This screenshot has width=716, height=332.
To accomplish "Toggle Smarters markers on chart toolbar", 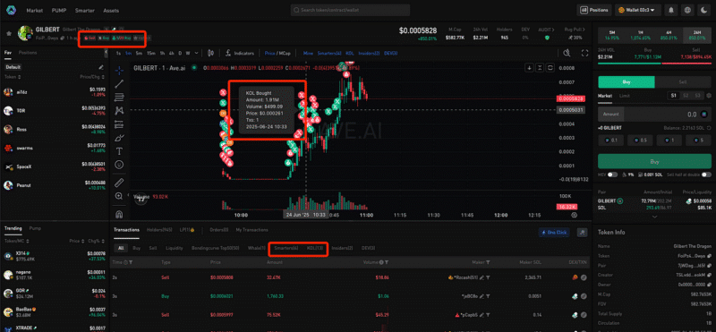I will tap(329, 54).
